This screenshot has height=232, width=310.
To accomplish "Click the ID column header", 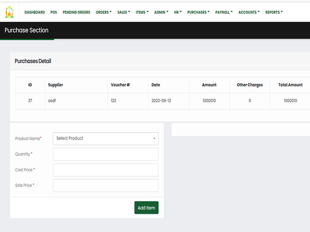I will click(30, 85).
